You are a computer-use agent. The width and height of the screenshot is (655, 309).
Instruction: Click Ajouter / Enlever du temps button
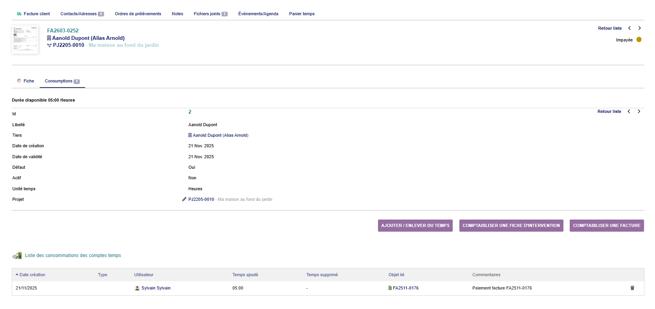[415, 225]
